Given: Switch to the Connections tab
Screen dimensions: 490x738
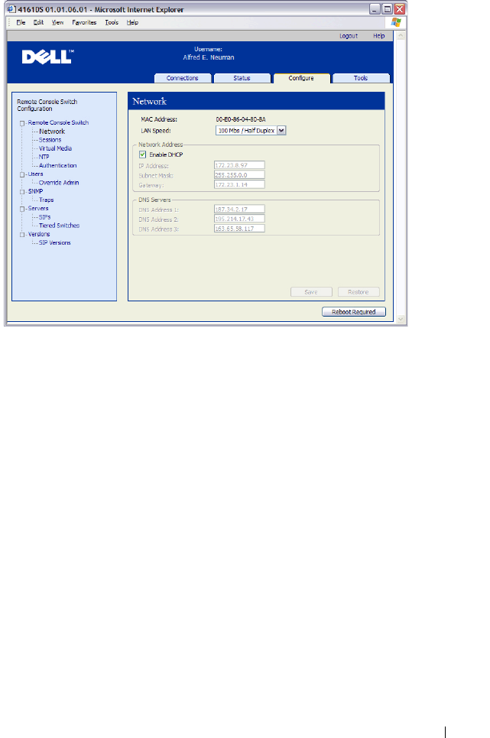Looking at the screenshot, I should [183, 78].
